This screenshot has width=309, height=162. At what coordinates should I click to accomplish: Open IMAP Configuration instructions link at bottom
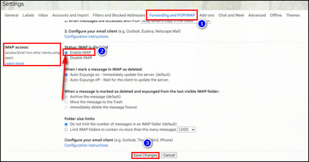[x=86, y=145]
